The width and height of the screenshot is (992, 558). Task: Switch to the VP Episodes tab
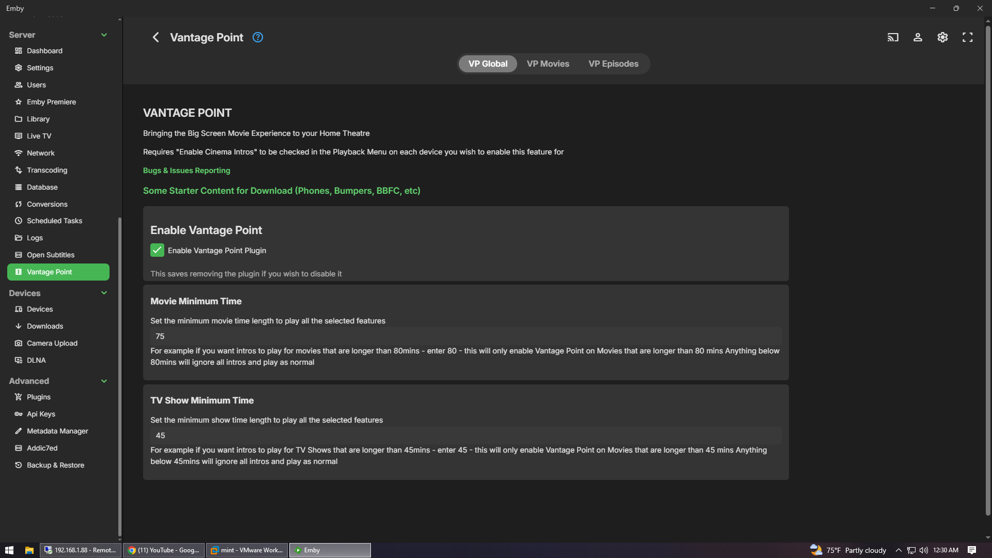613,64
